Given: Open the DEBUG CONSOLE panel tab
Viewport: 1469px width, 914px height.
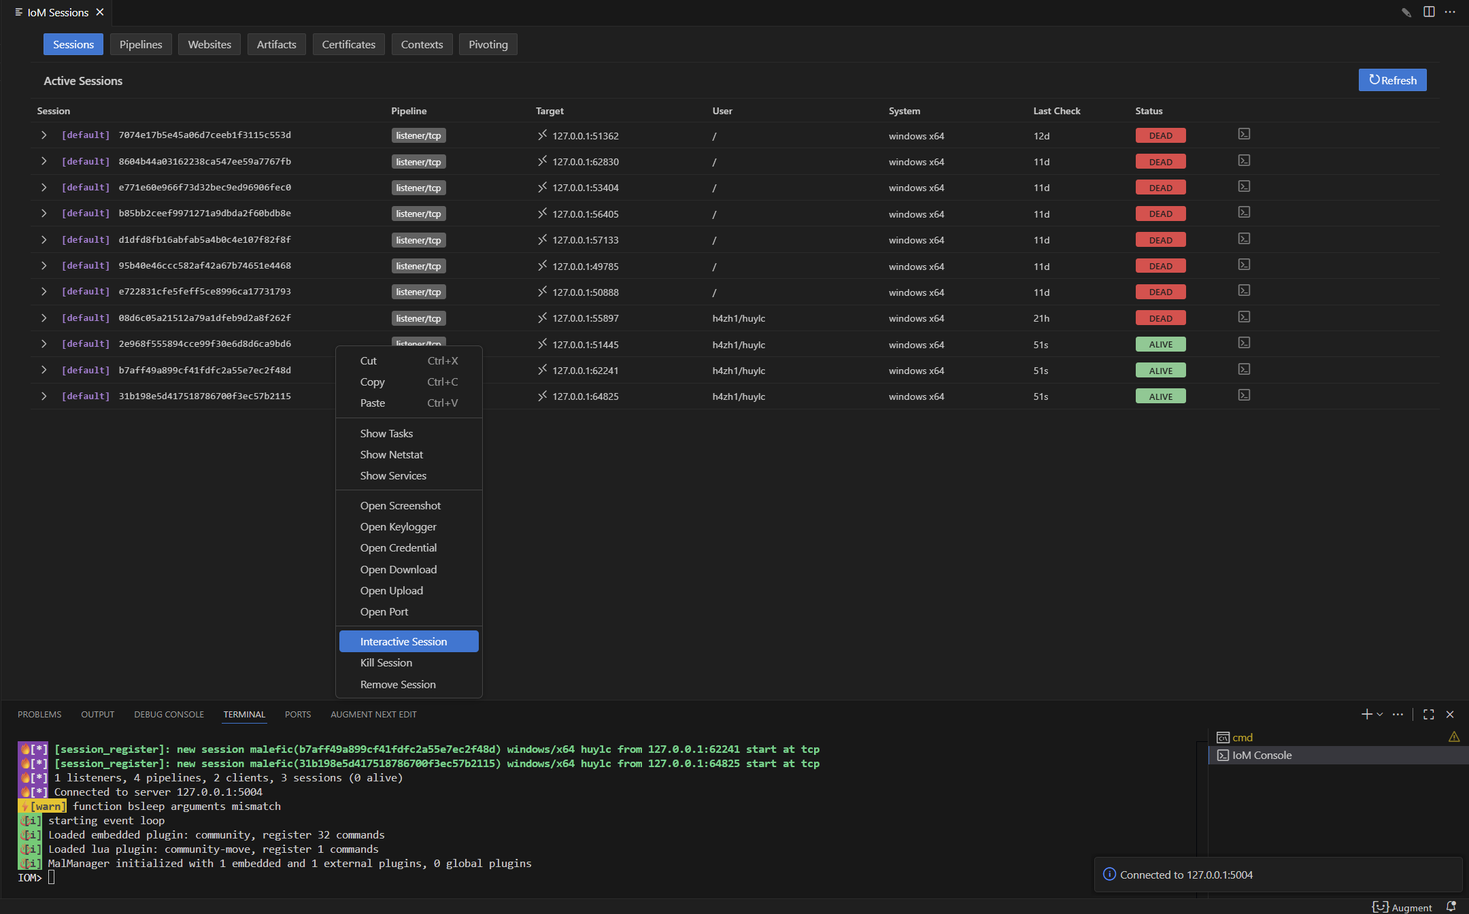Looking at the screenshot, I should (169, 714).
